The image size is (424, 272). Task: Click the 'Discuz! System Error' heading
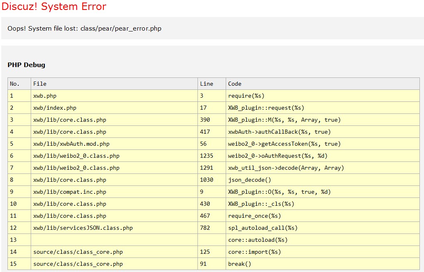tap(54, 6)
